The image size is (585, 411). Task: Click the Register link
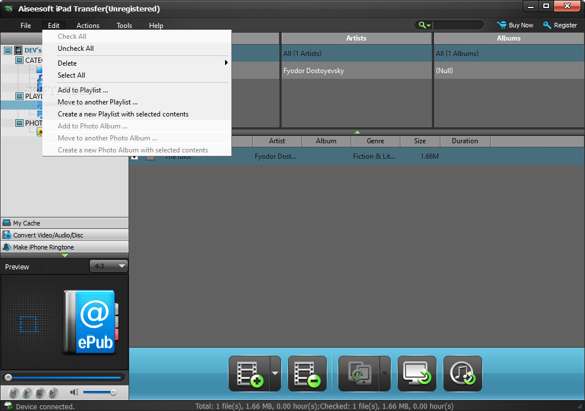pyautogui.click(x=560, y=25)
